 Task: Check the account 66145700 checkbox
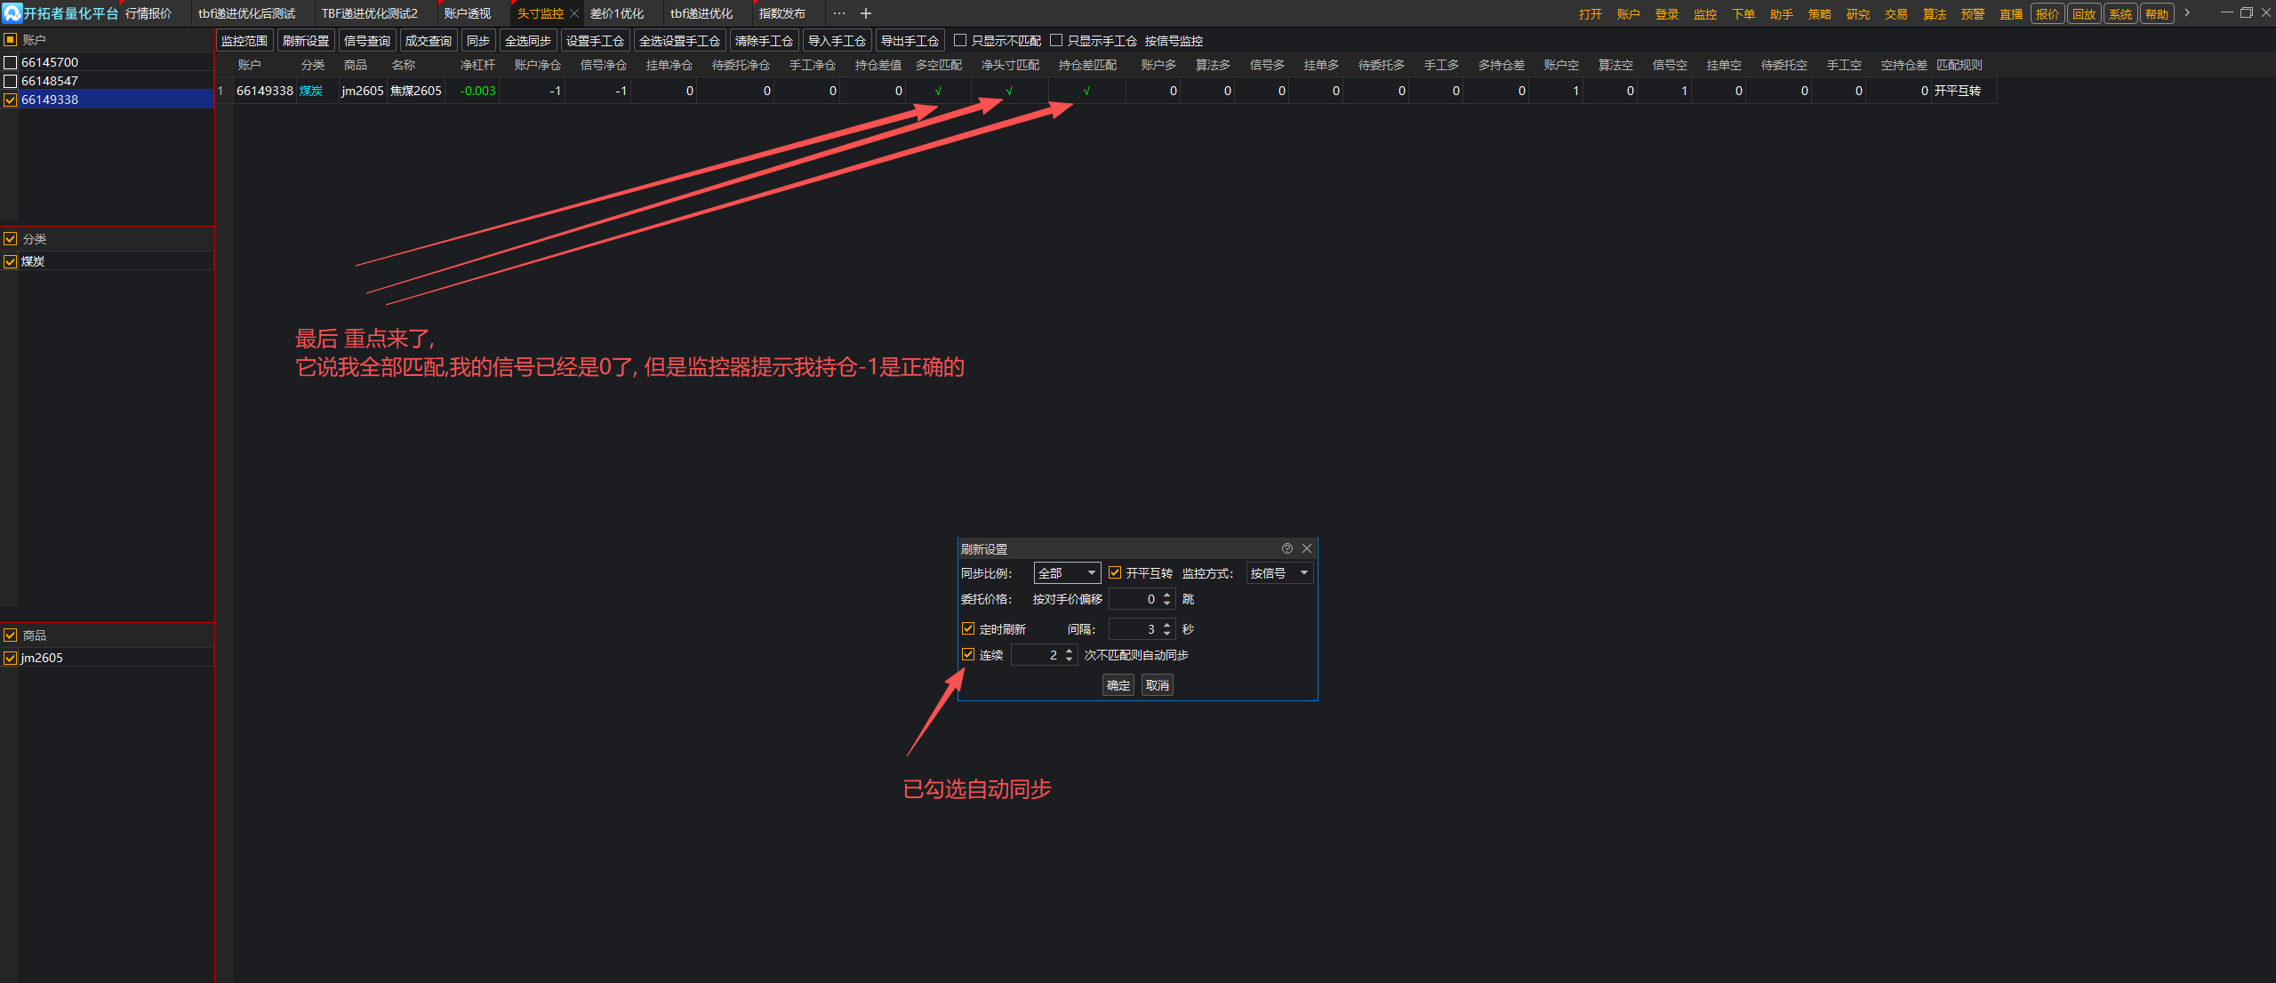pos(11,62)
